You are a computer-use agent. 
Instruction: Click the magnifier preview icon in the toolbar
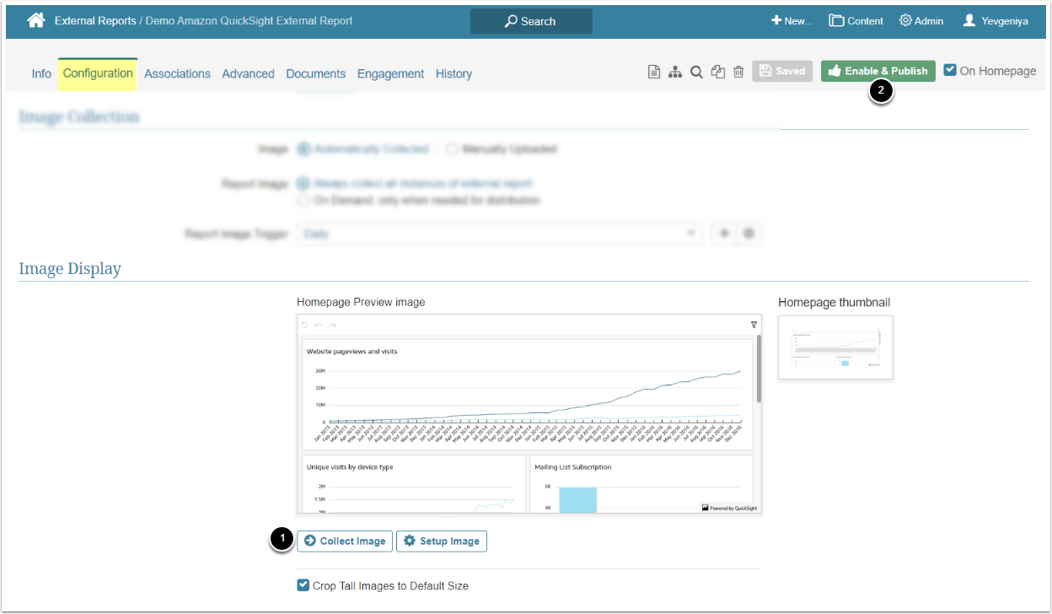point(696,73)
